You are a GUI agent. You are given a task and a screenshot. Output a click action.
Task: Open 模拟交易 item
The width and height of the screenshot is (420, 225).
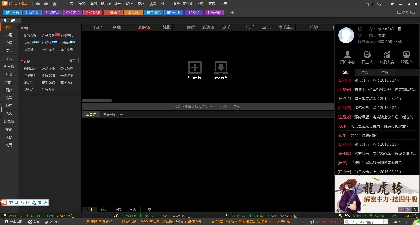click(67, 50)
